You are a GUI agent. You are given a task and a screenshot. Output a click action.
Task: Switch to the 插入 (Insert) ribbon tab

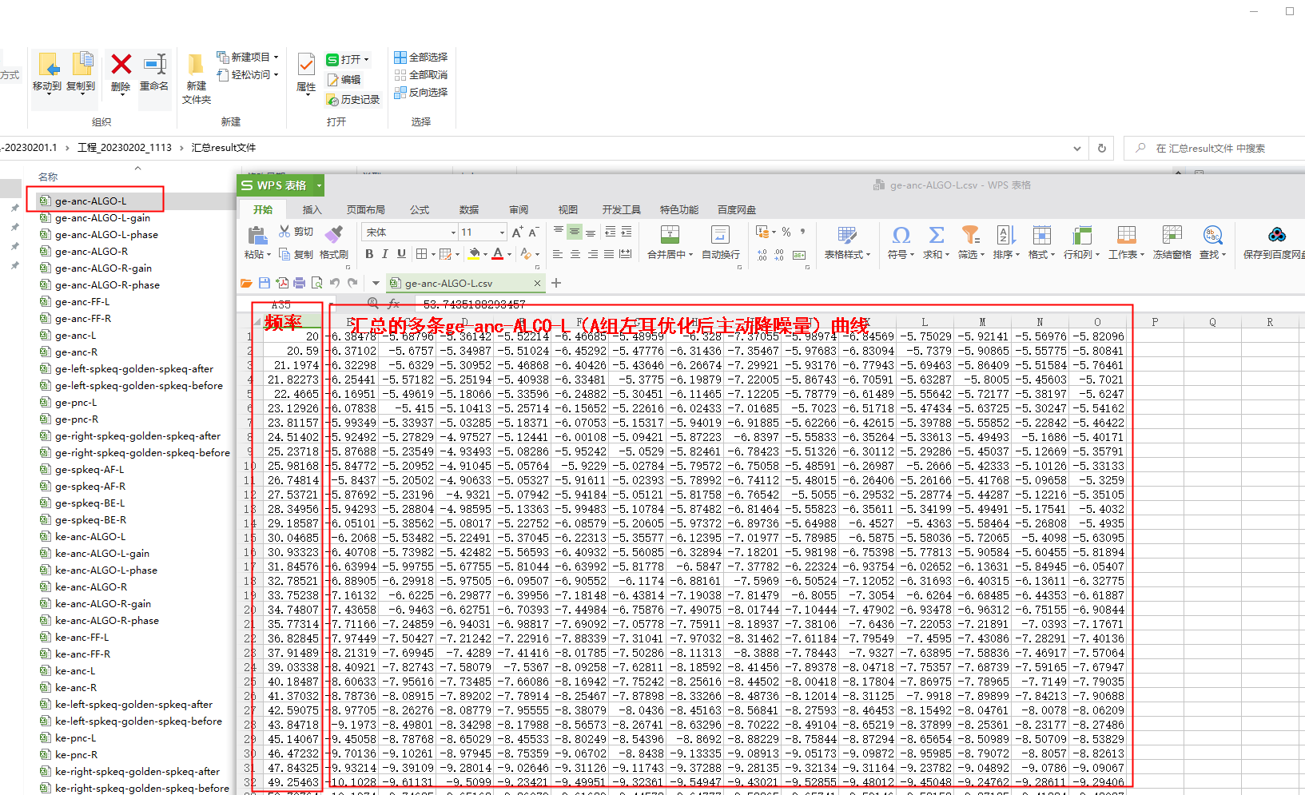312,210
